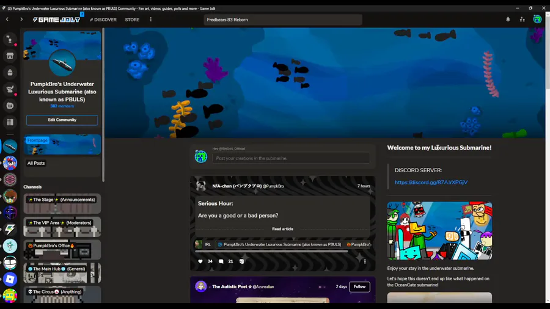
Task: Open the library shelves icon in sidebar
Action: (10, 122)
